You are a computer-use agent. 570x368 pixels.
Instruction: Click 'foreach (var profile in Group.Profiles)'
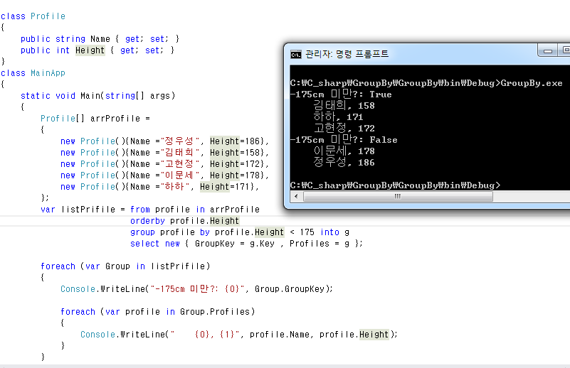pos(158,312)
